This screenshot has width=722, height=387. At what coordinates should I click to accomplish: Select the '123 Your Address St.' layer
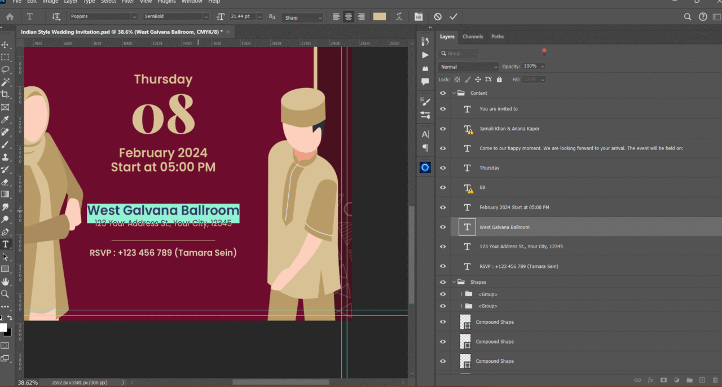click(x=521, y=247)
